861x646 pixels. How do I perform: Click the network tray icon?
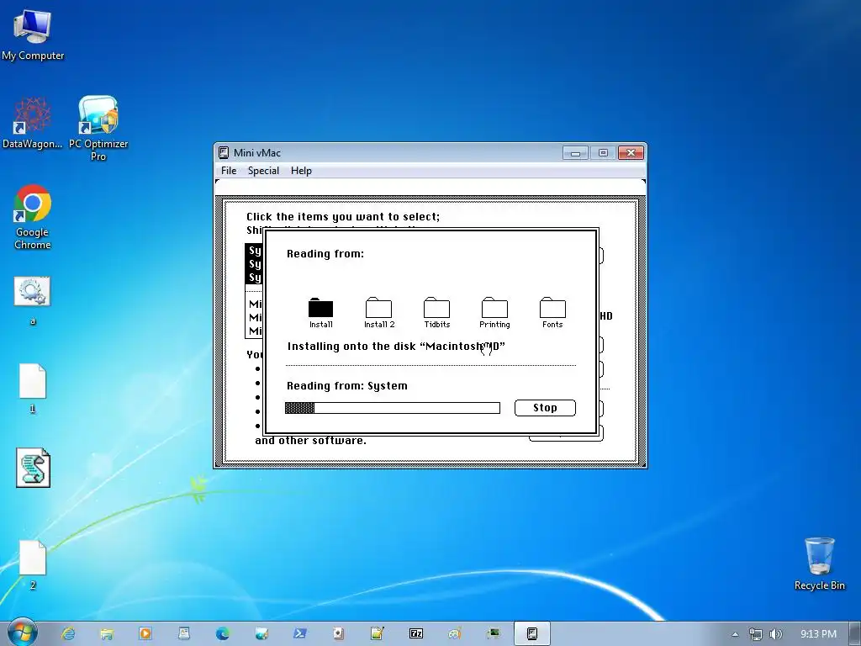point(756,634)
